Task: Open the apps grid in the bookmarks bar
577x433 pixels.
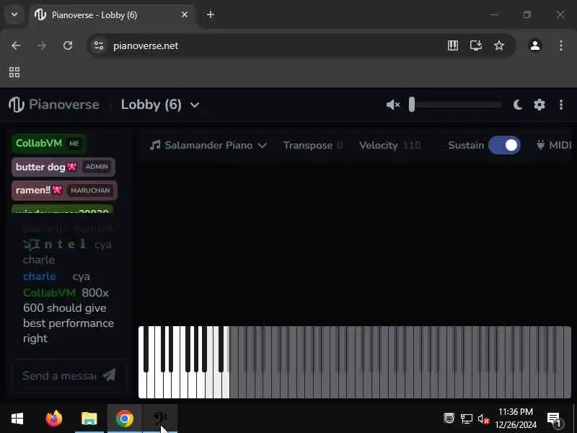Action: pyautogui.click(x=14, y=72)
